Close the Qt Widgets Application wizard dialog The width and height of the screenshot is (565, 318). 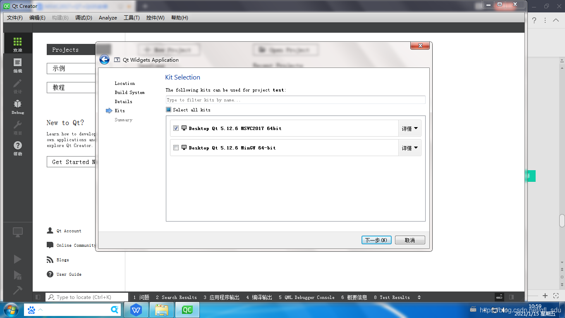pyautogui.click(x=420, y=46)
